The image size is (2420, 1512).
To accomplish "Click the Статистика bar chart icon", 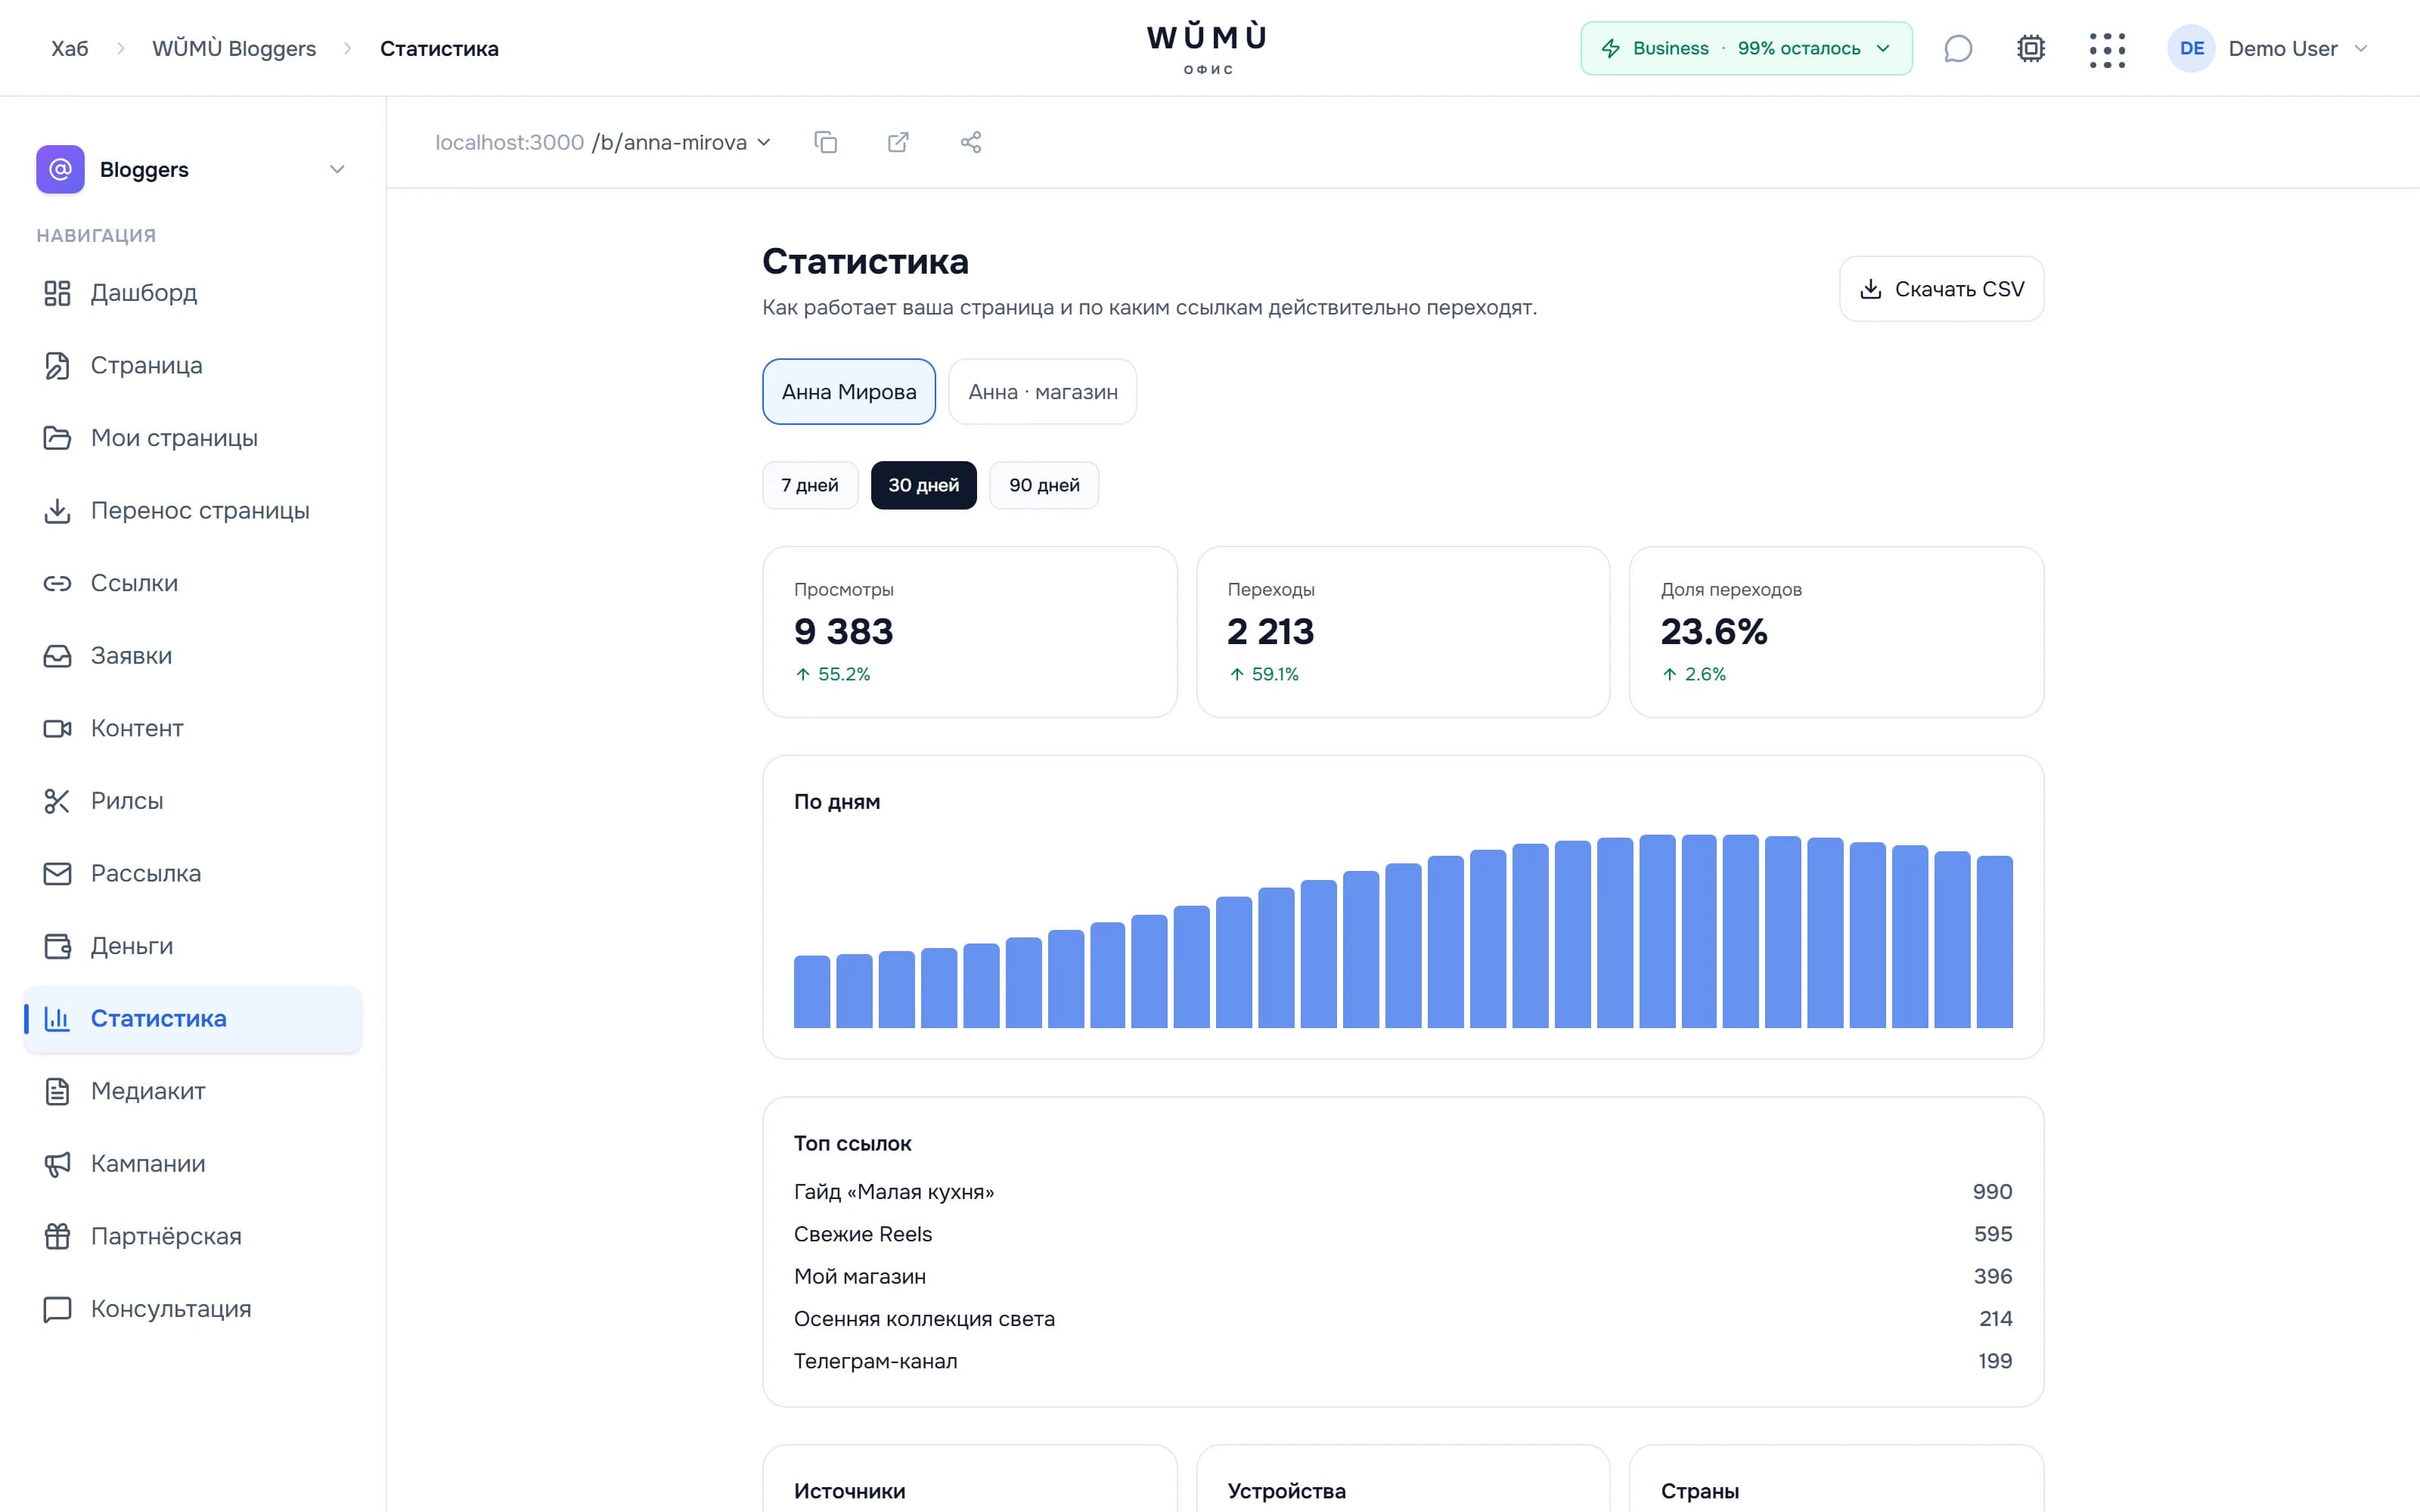I will pyautogui.click(x=57, y=1019).
